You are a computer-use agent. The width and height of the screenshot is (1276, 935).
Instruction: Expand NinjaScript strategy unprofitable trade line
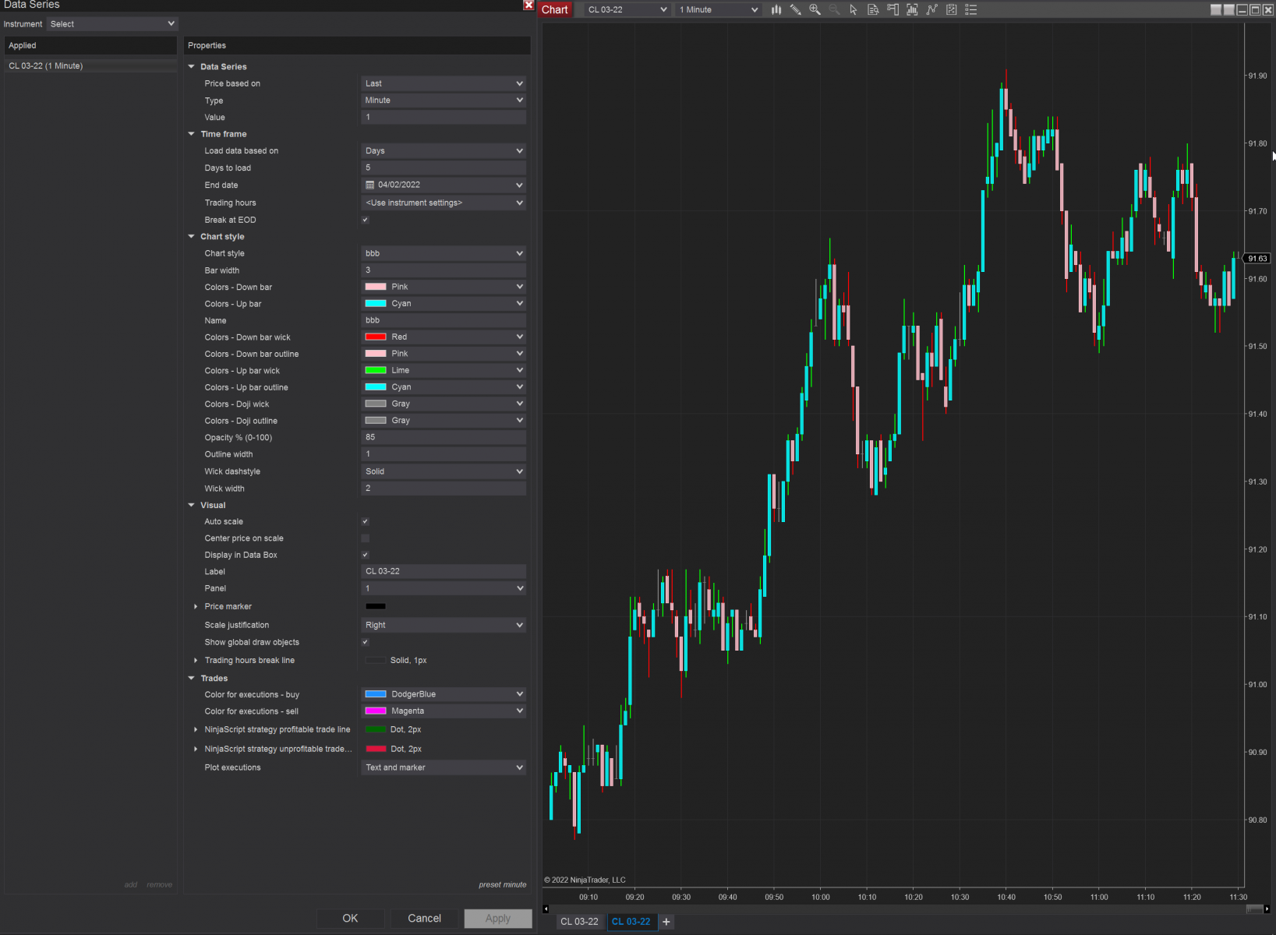(196, 750)
